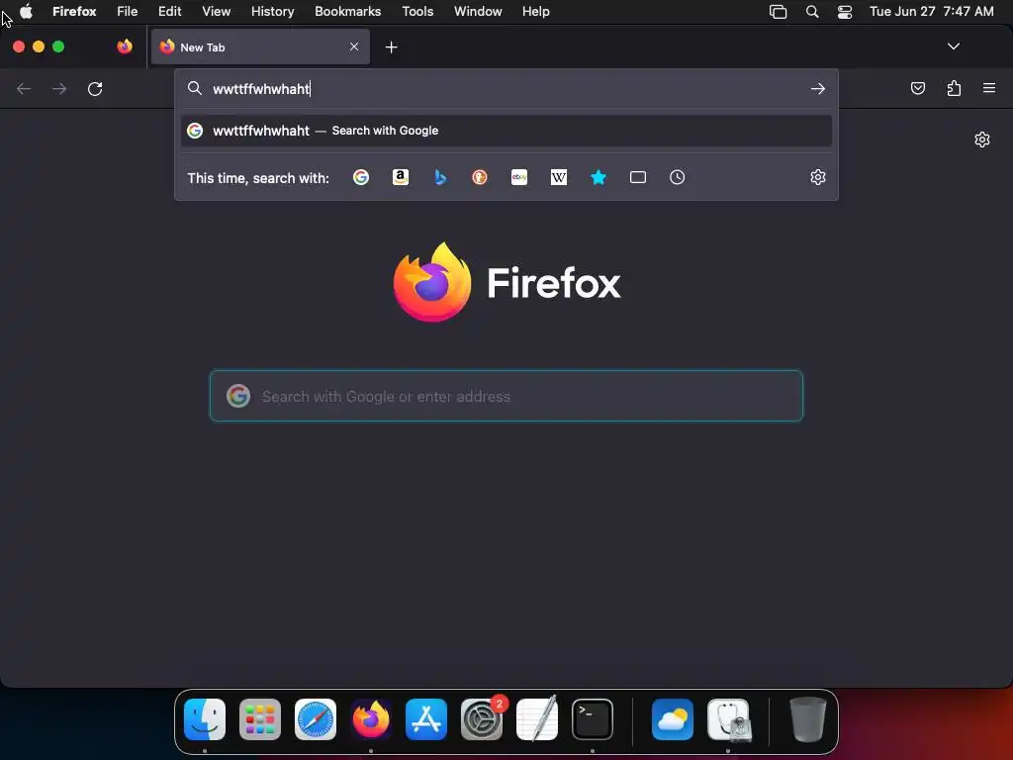Open the Bookmarks menu
This screenshot has height=760, width=1013.
347,11
